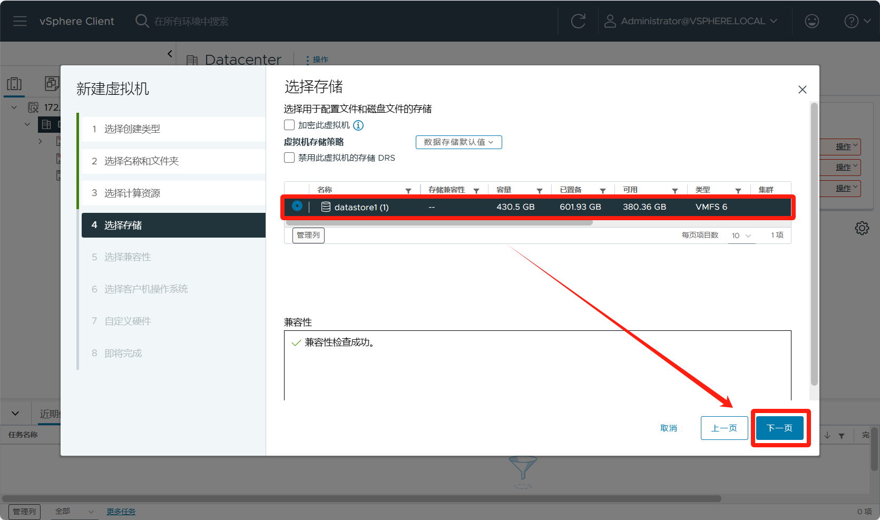Filter the 名称 column
The image size is (880, 520).
(x=408, y=191)
